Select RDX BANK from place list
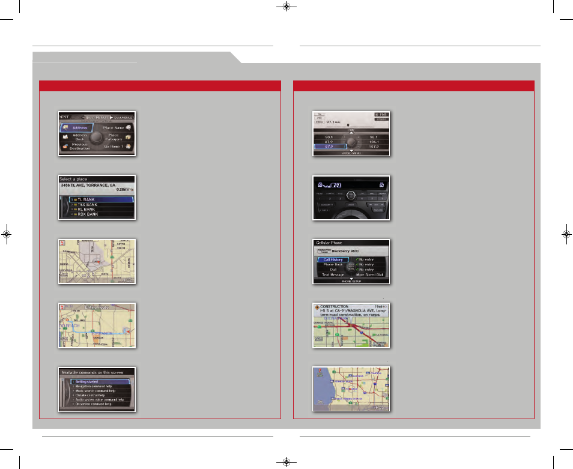 click(102, 214)
